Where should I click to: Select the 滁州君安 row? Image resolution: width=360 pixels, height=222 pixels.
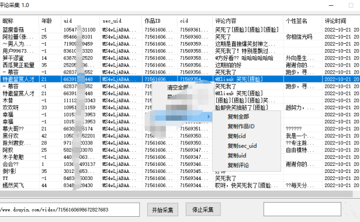[x=180, y=143]
